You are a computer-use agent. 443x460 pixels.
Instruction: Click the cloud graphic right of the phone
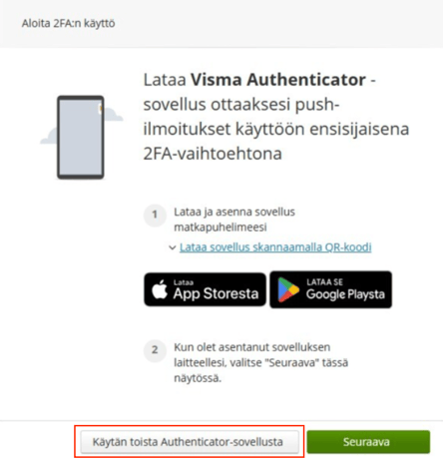pyautogui.click(x=113, y=114)
